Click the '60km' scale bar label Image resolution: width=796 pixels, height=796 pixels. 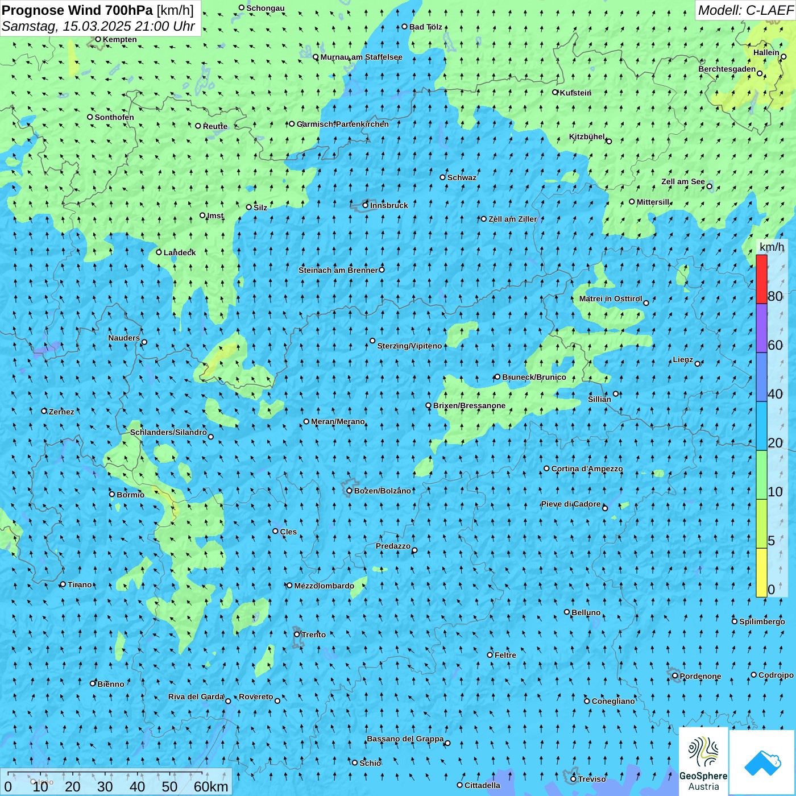click(211, 786)
